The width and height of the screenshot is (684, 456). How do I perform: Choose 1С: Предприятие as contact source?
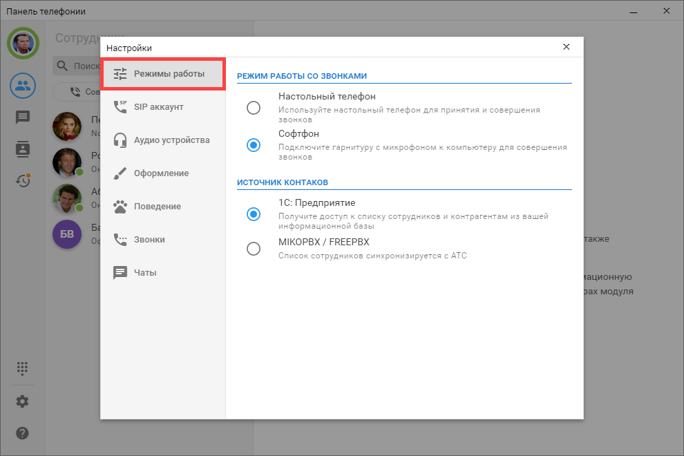254,214
